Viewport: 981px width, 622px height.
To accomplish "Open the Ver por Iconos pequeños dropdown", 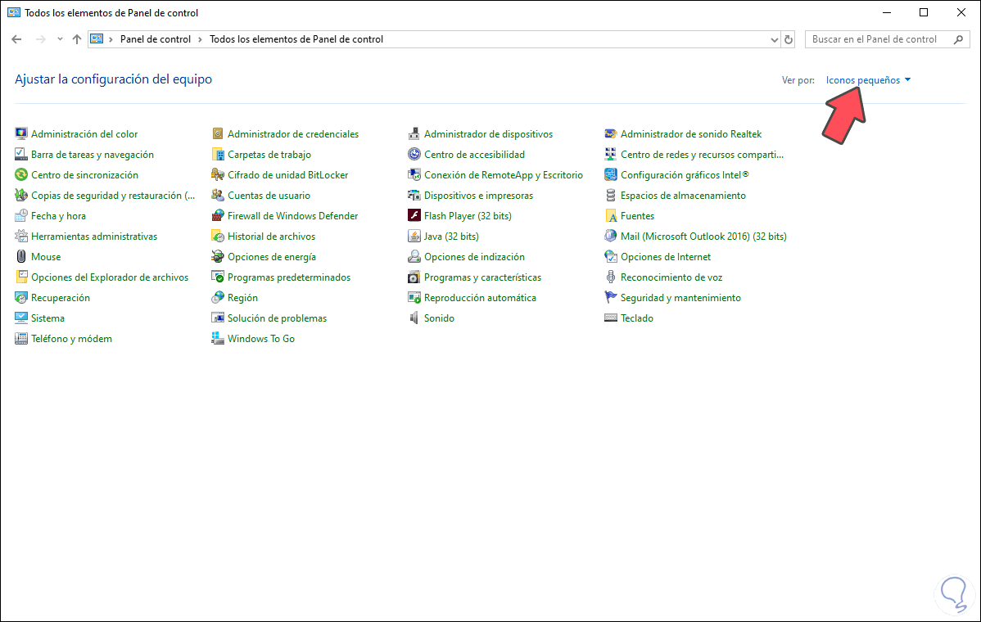I will point(868,80).
